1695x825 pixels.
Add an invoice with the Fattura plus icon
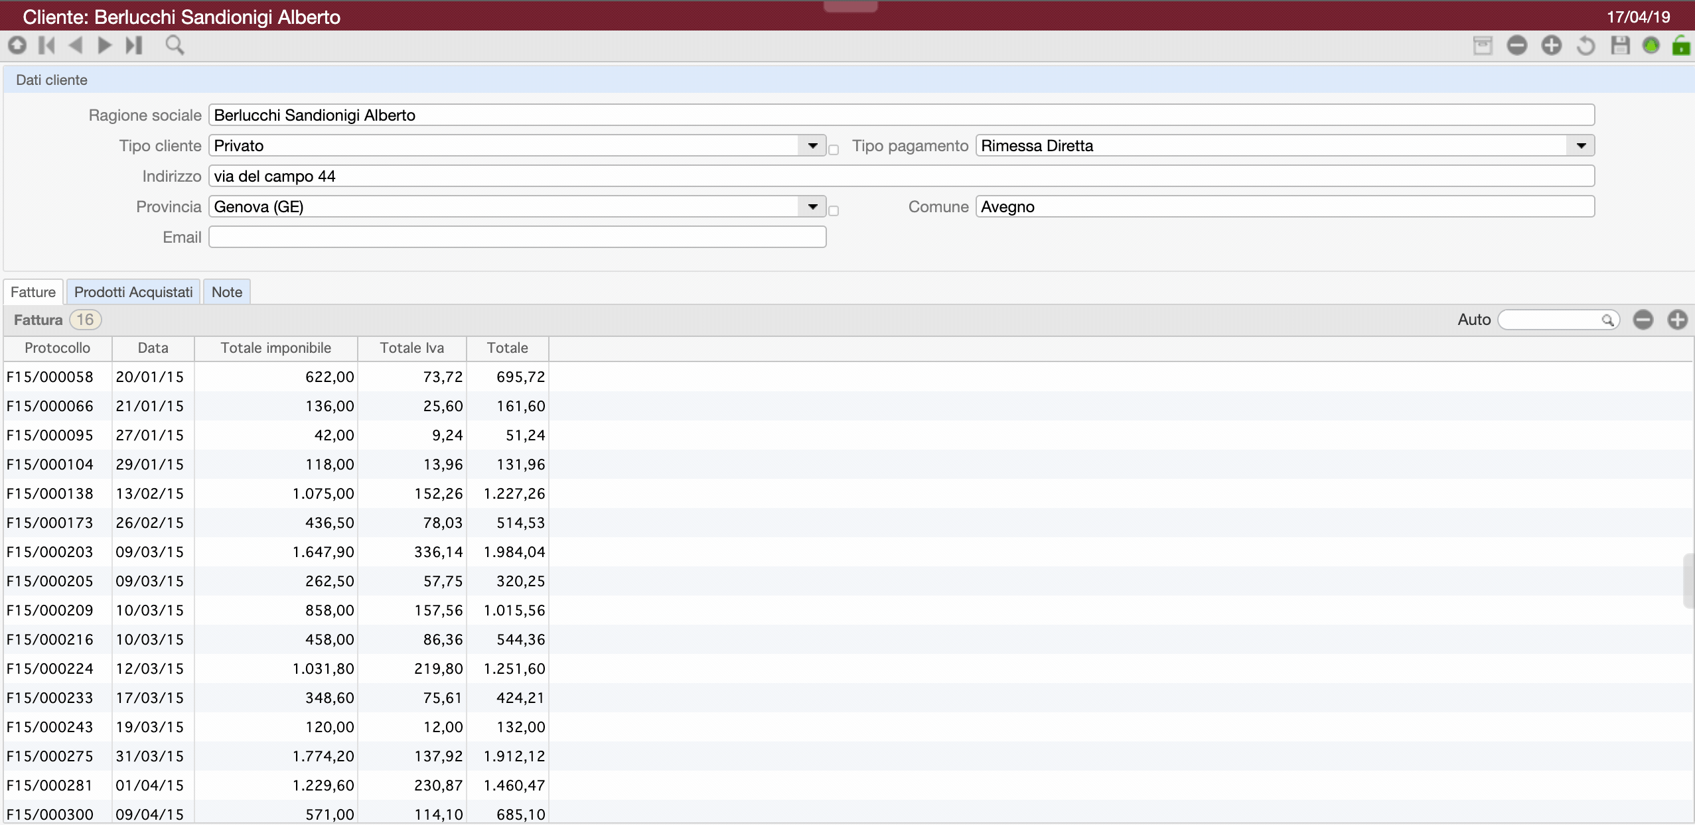tap(1678, 320)
